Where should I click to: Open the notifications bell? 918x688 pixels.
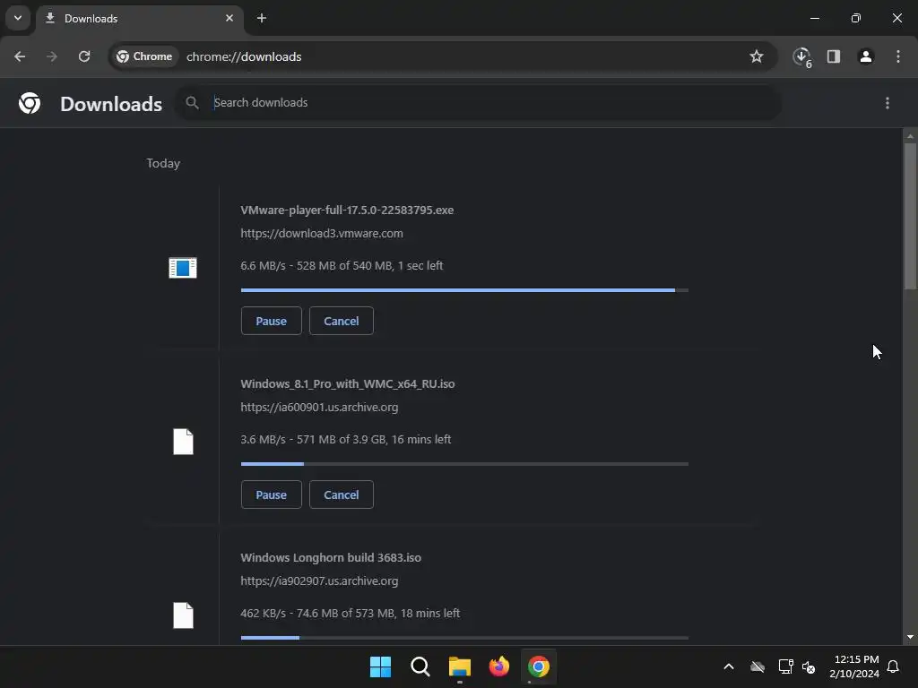[894, 666]
